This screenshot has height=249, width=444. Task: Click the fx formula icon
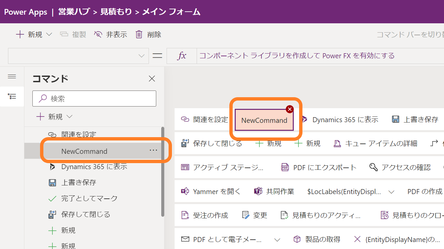(182, 56)
